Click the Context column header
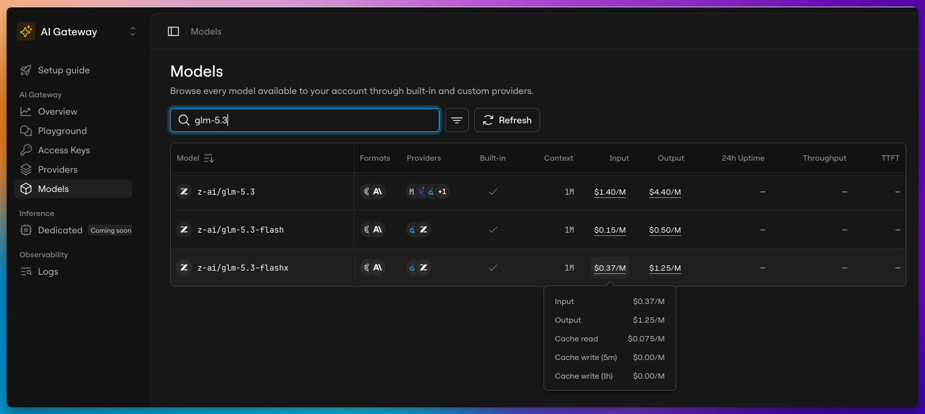This screenshot has height=414, width=925. point(559,158)
